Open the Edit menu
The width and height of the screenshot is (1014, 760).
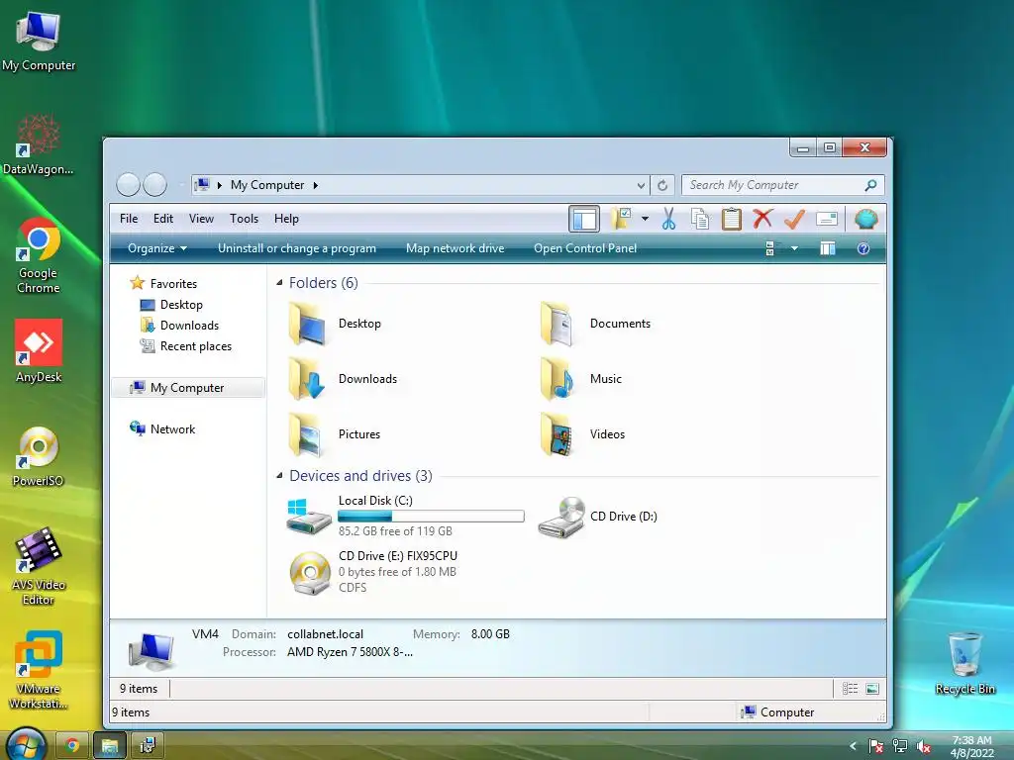pyautogui.click(x=163, y=219)
